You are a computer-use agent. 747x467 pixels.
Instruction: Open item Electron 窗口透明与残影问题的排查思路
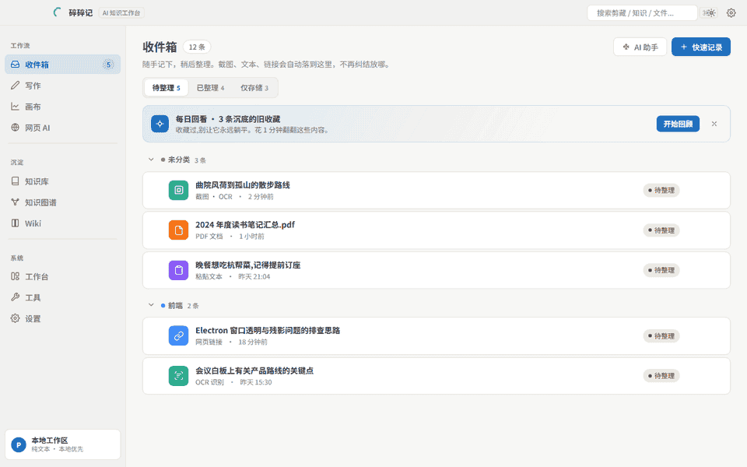click(436, 336)
